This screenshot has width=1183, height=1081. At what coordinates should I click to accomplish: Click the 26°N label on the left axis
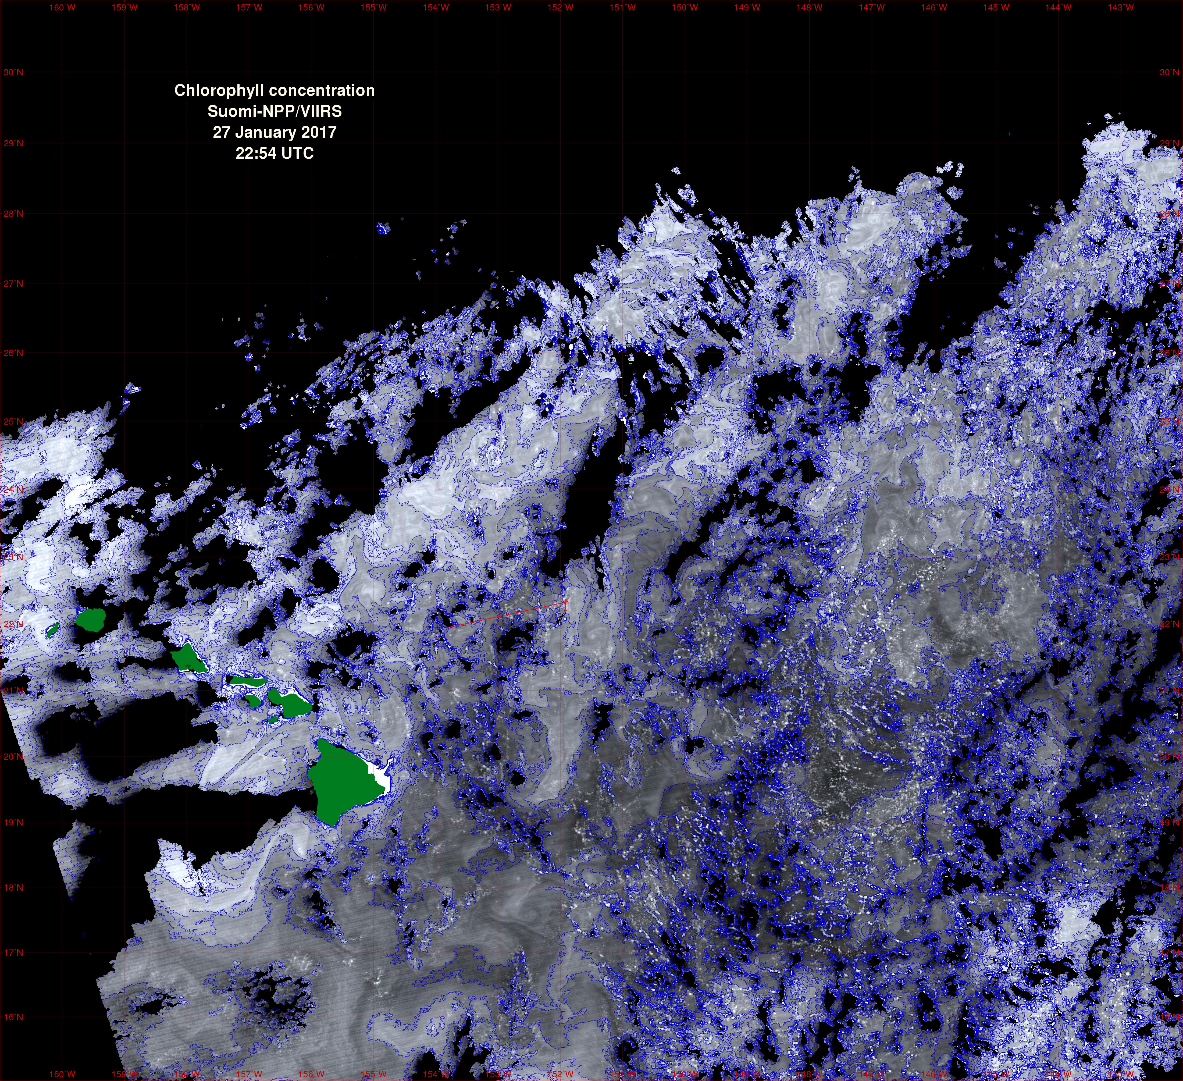13,353
